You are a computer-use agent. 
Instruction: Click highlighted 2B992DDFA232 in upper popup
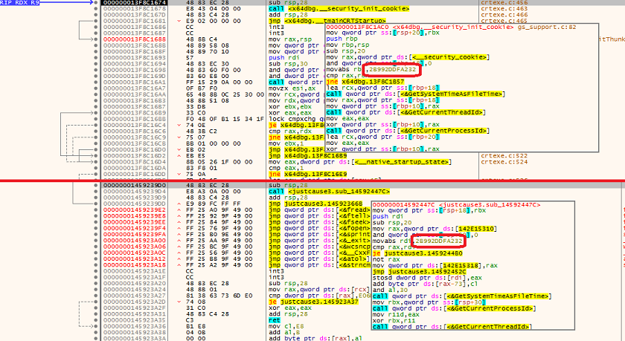click(x=393, y=71)
